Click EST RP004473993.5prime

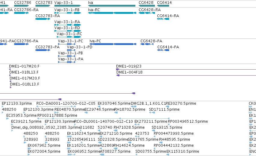coord(174,133)
